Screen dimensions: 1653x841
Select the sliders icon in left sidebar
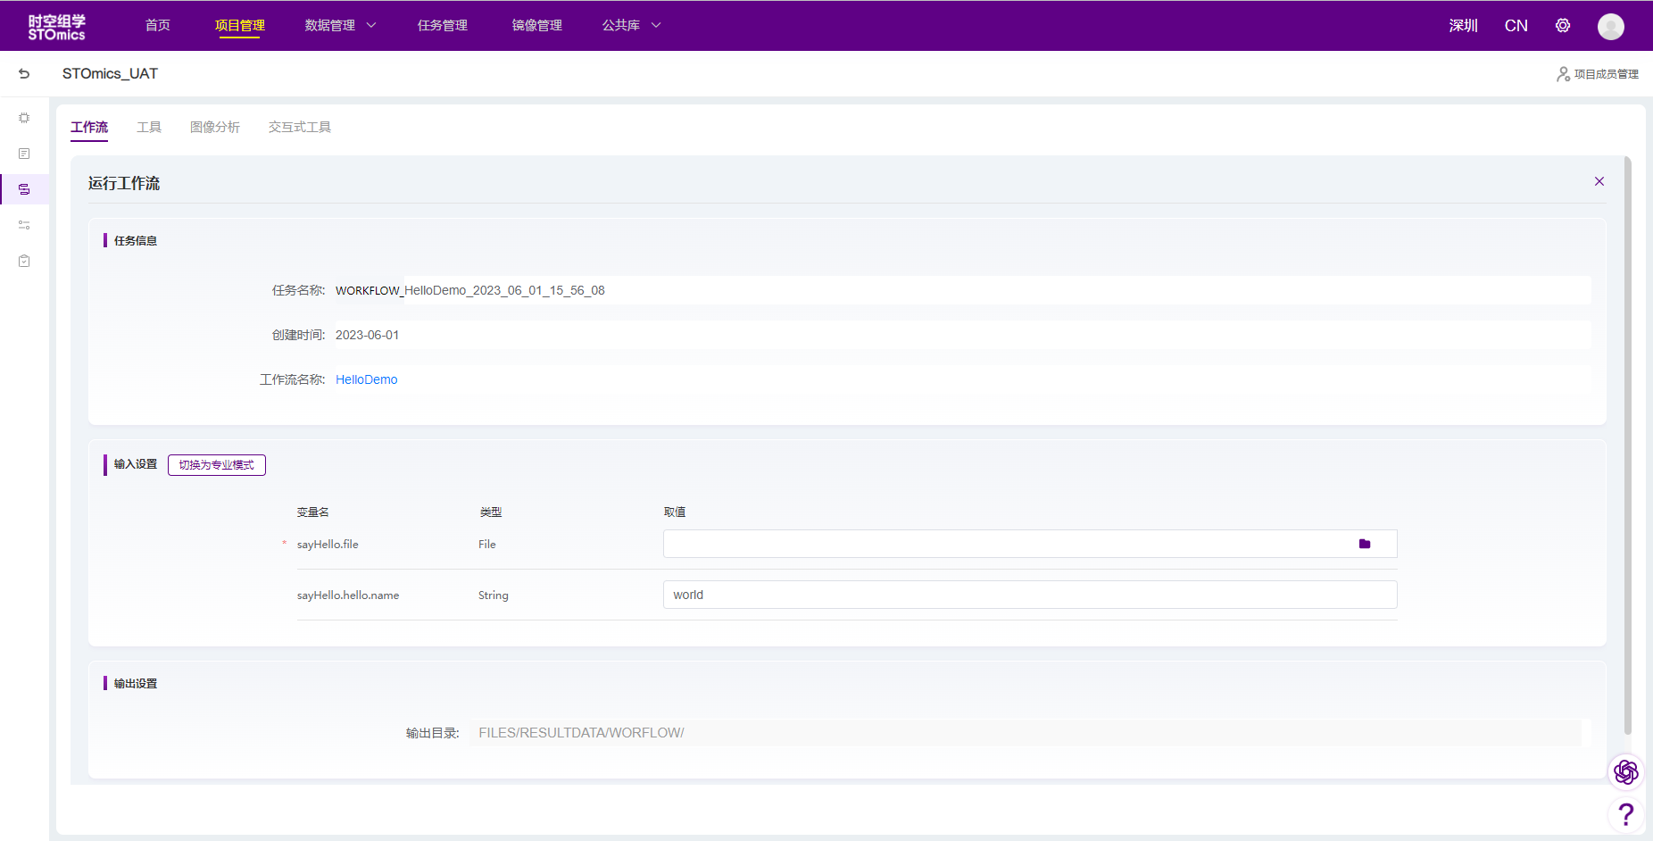[24, 225]
